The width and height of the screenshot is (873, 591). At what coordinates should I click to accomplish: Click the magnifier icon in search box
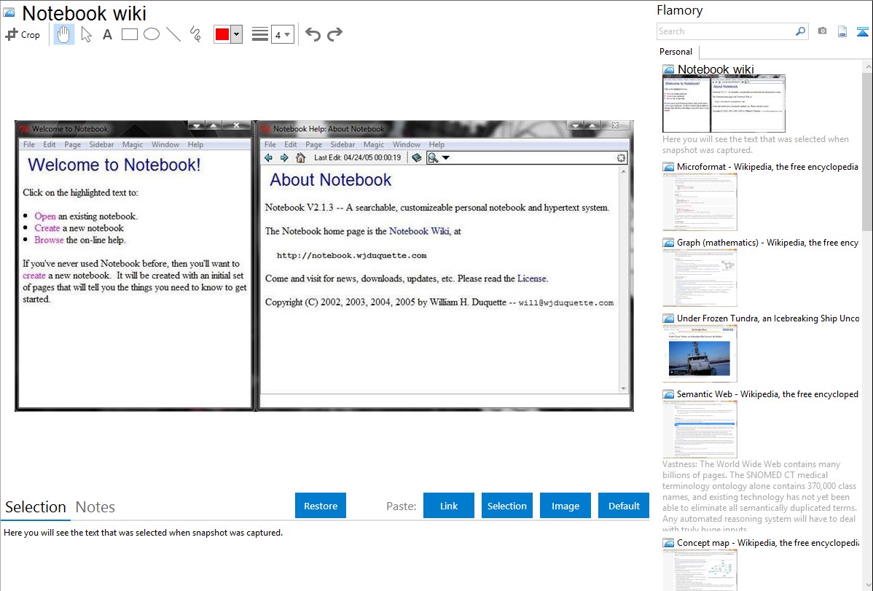point(800,31)
